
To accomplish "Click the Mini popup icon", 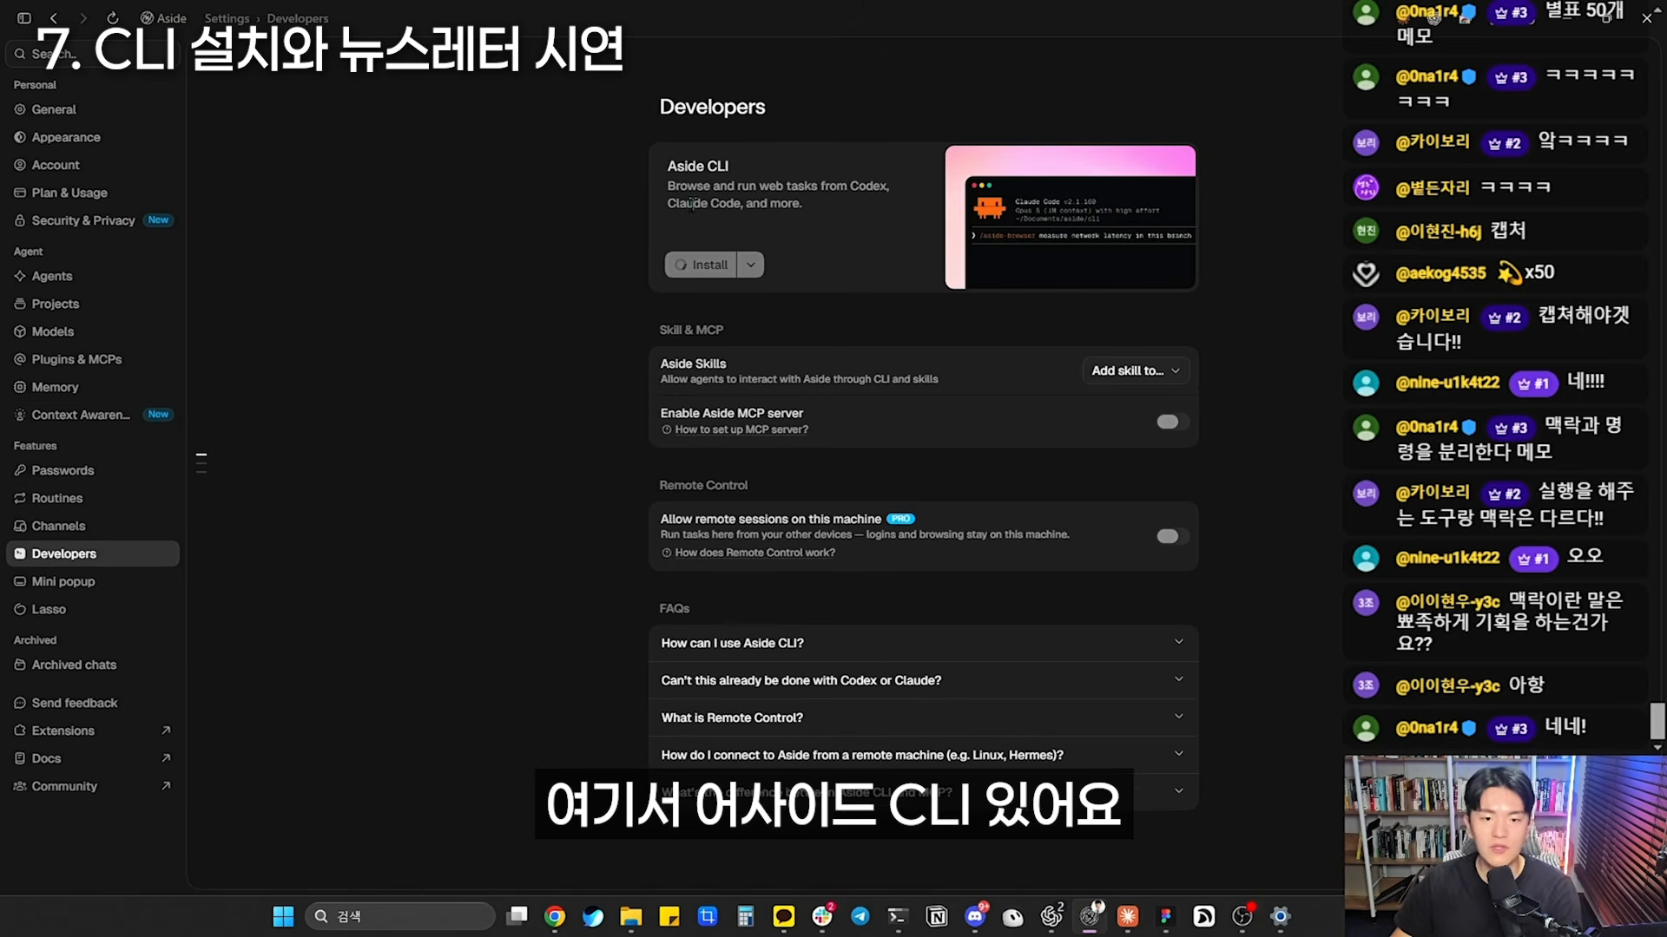I will (x=20, y=581).
